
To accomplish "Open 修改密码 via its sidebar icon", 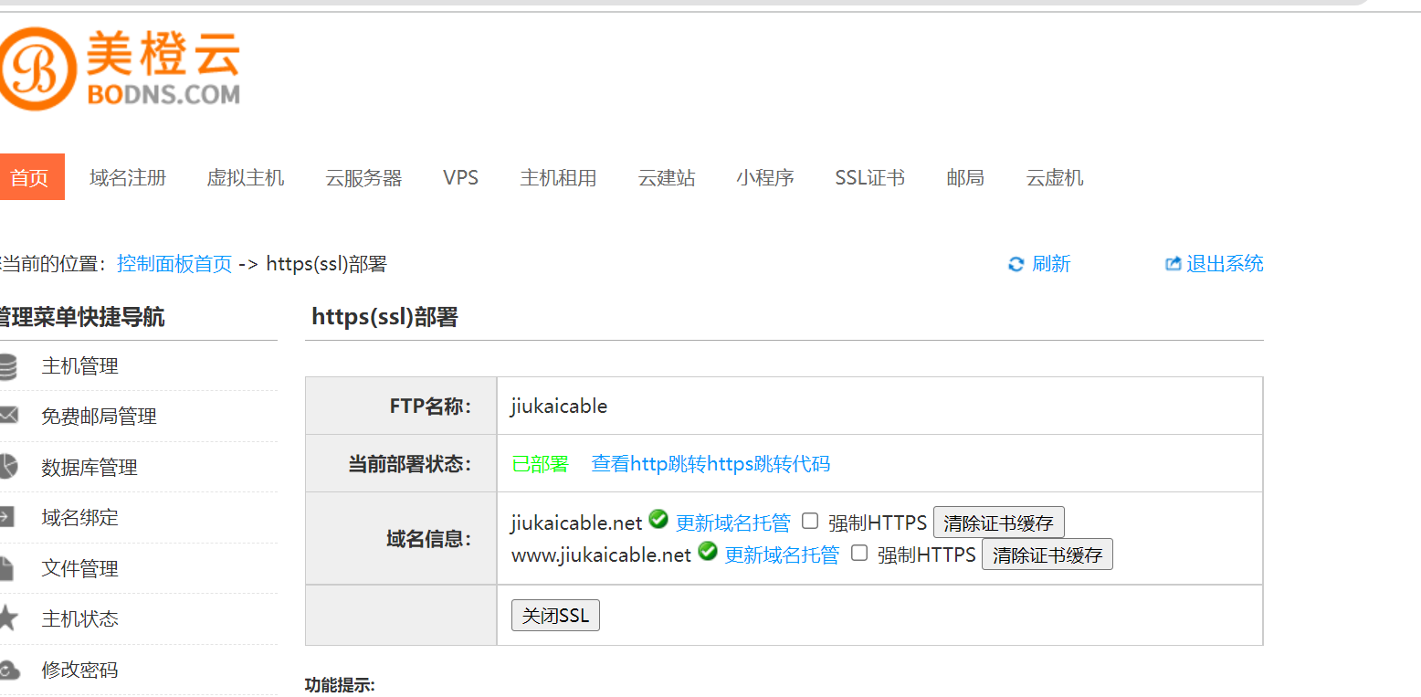I will [x=7, y=670].
